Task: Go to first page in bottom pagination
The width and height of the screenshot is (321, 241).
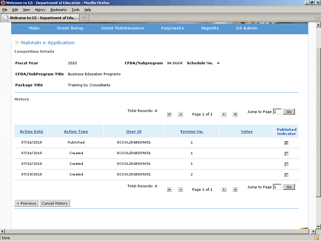Action: [170, 189]
